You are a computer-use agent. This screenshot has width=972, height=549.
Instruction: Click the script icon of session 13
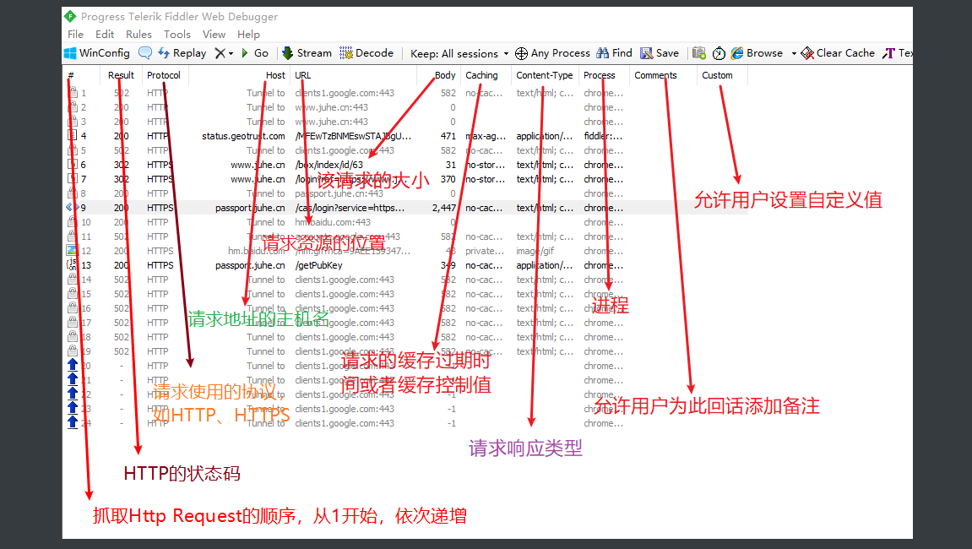pyautogui.click(x=71, y=264)
